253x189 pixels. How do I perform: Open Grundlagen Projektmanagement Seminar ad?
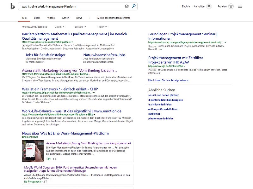[183, 36]
